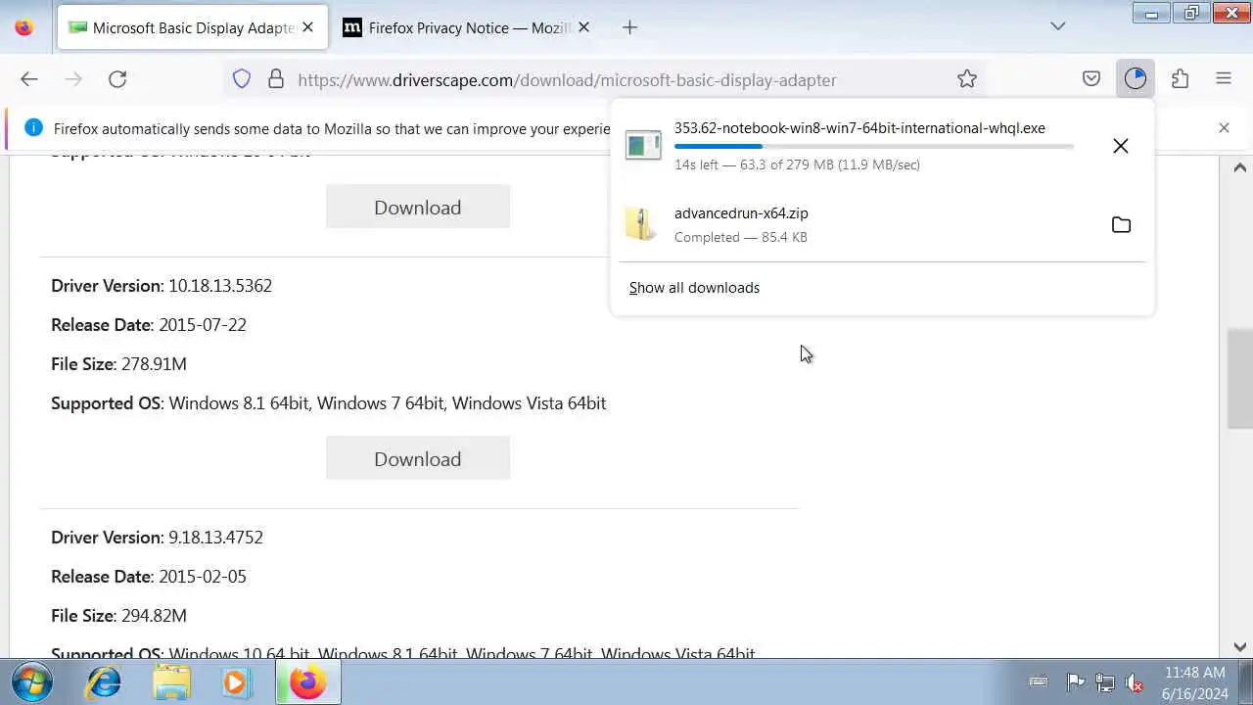This screenshot has width=1253, height=705.
Task: Select the Firefox taskbar button
Action: [x=307, y=681]
